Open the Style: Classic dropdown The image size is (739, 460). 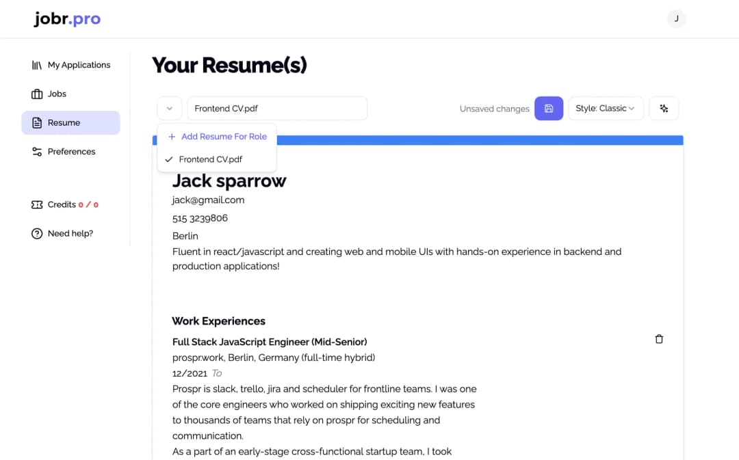pos(606,108)
